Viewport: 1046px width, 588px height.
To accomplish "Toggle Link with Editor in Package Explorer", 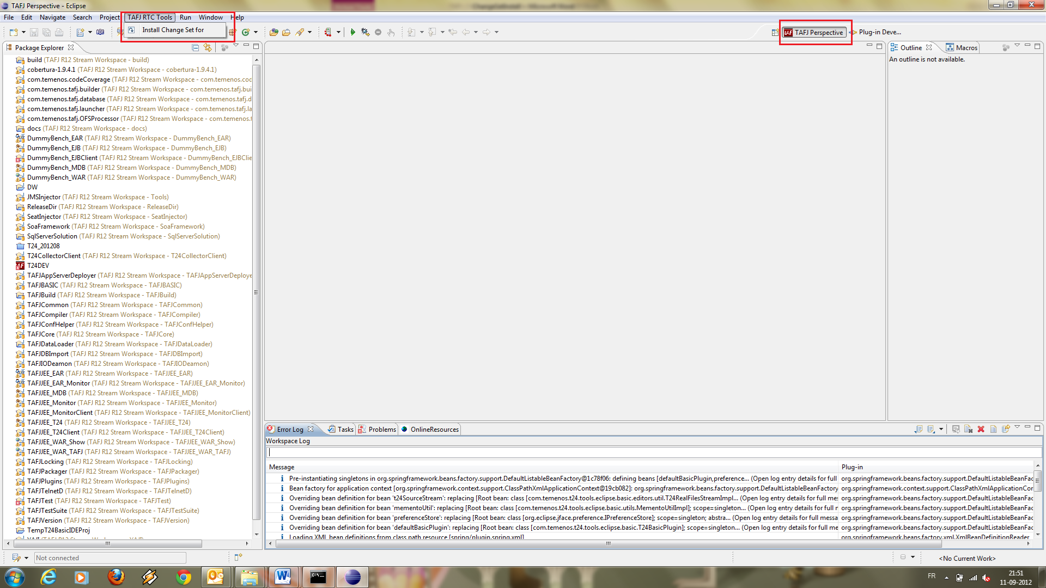I will [208, 48].
